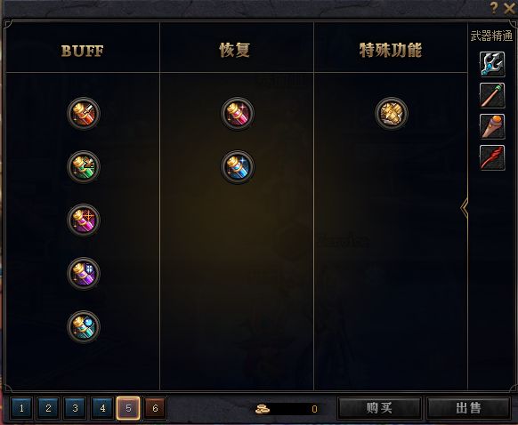Viewport: 518px width, 425px height.
Task: Select the red HP recovery potion icon
Action: tap(238, 114)
